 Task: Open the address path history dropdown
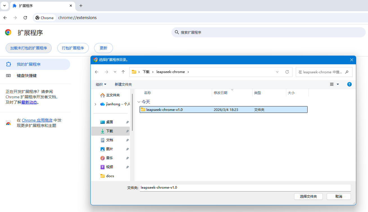point(277,72)
